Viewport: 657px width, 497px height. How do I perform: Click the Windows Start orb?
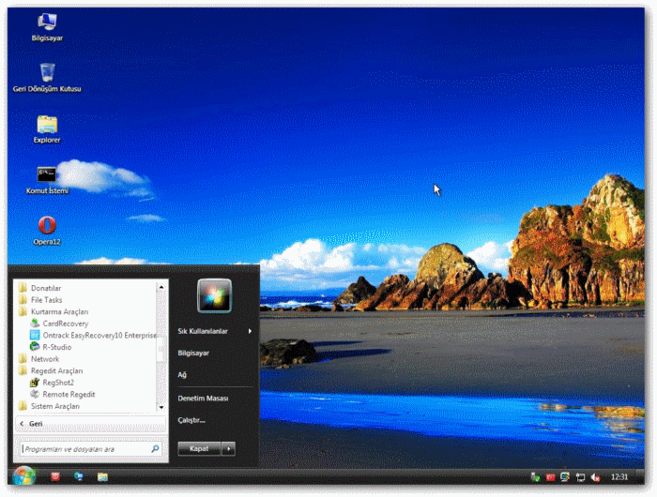(24, 476)
